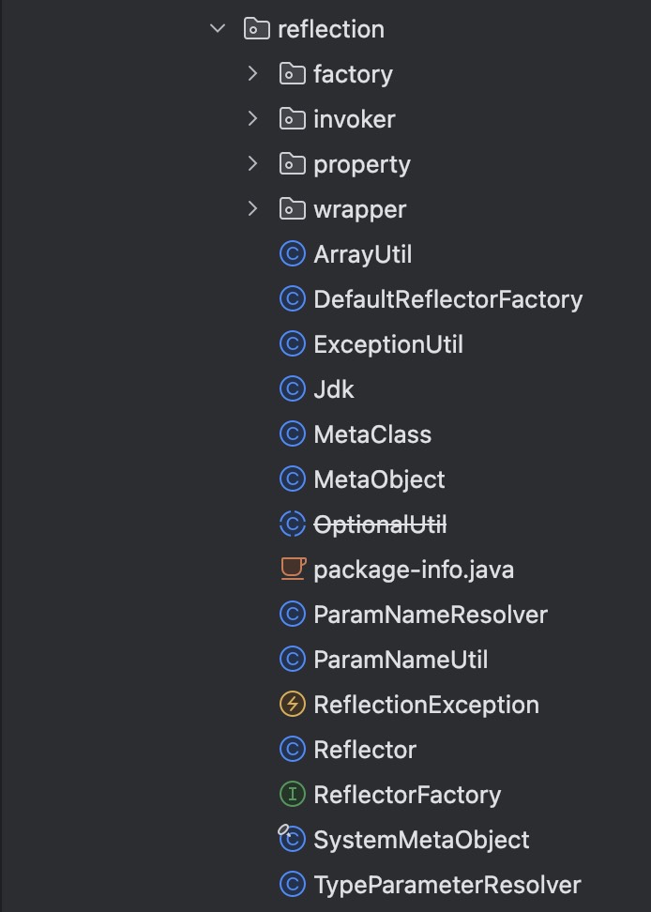Expand the invoker folder arrow

(x=252, y=119)
